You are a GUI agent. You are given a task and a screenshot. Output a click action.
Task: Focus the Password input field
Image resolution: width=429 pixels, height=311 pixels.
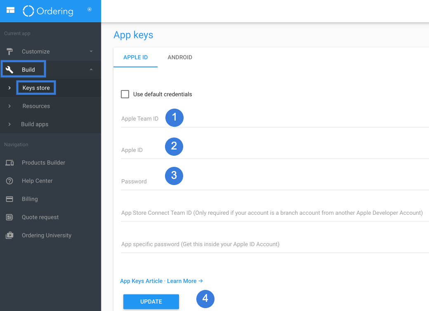(x=275, y=182)
